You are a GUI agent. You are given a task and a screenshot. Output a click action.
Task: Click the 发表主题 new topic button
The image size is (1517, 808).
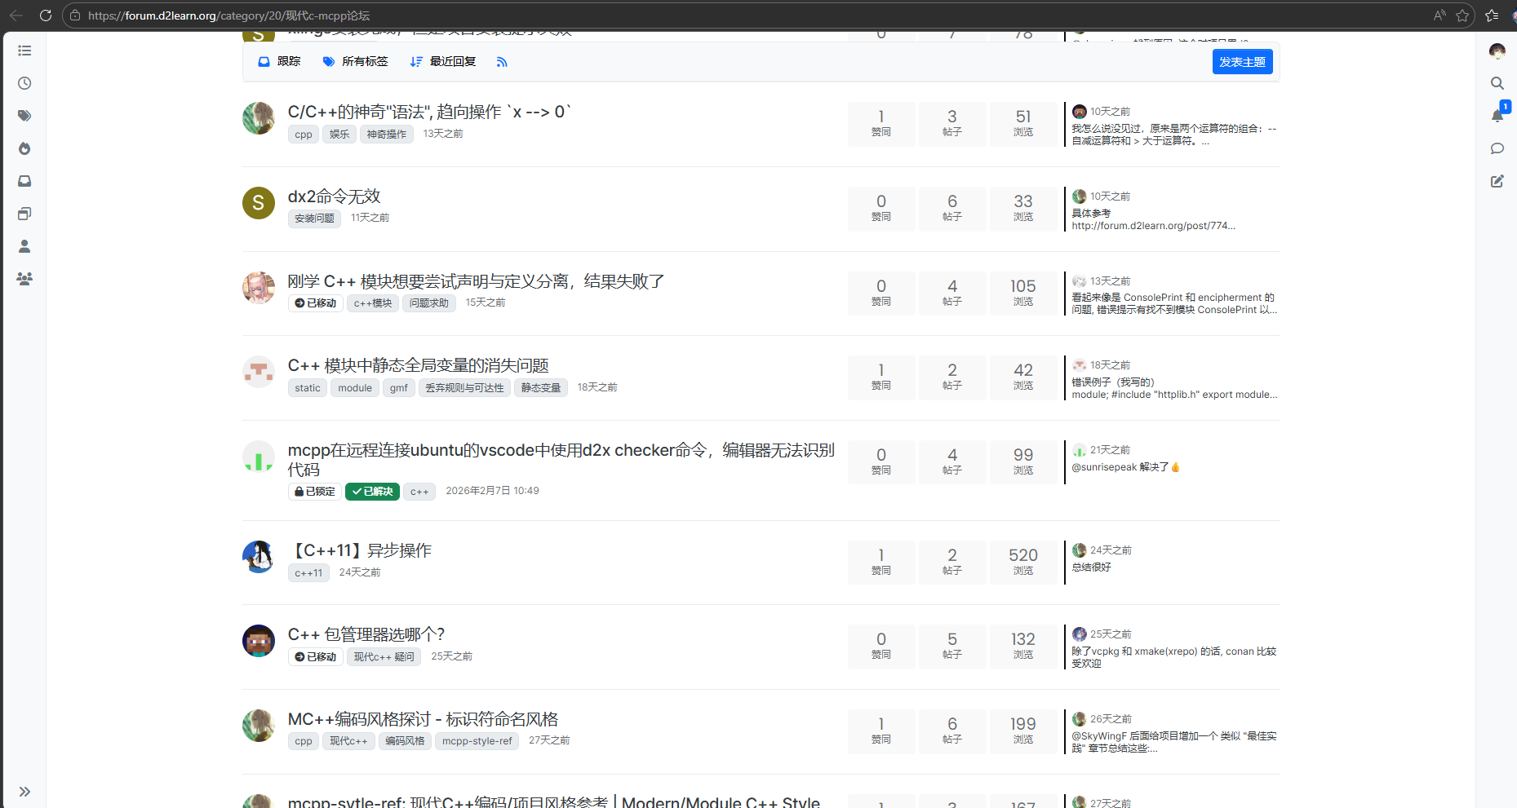(1242, 62)
